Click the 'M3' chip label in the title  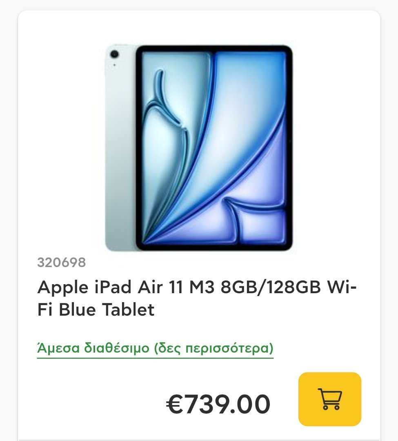(202, 287)
